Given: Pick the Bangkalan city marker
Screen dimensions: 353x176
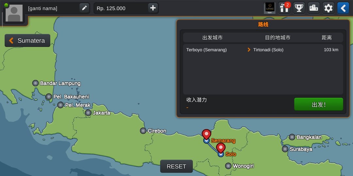Looking at the screenshot, I should click(292, 137).
